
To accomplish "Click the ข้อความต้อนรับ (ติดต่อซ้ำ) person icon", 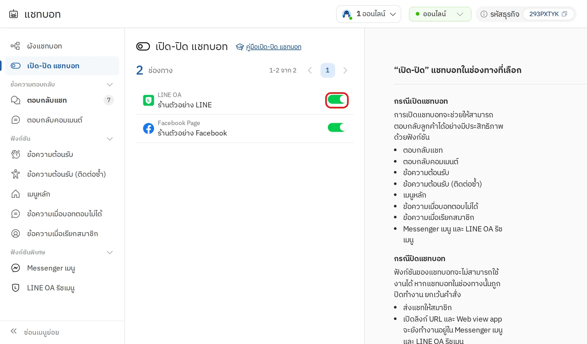I will (15, 174).
